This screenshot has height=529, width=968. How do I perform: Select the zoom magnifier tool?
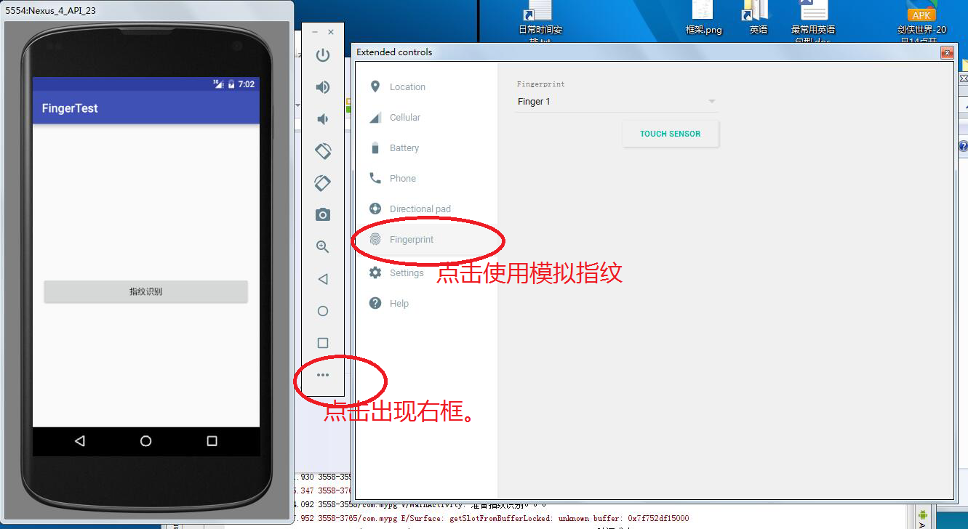tap(323, 247)
